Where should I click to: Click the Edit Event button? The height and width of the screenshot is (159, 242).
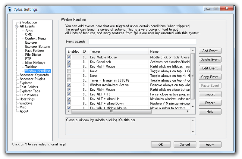coord(210,68)
